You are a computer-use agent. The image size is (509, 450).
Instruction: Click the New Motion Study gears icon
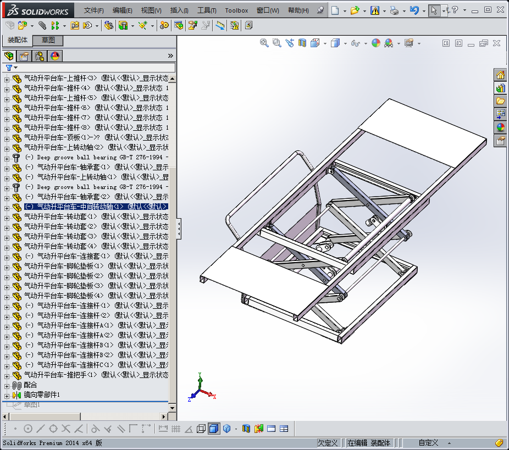pyautogui.click(x=164, y=25)
